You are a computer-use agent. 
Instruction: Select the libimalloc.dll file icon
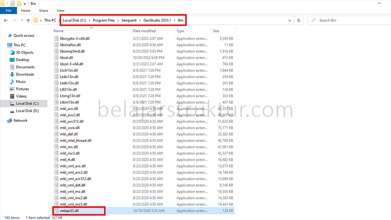coord(56,45)
